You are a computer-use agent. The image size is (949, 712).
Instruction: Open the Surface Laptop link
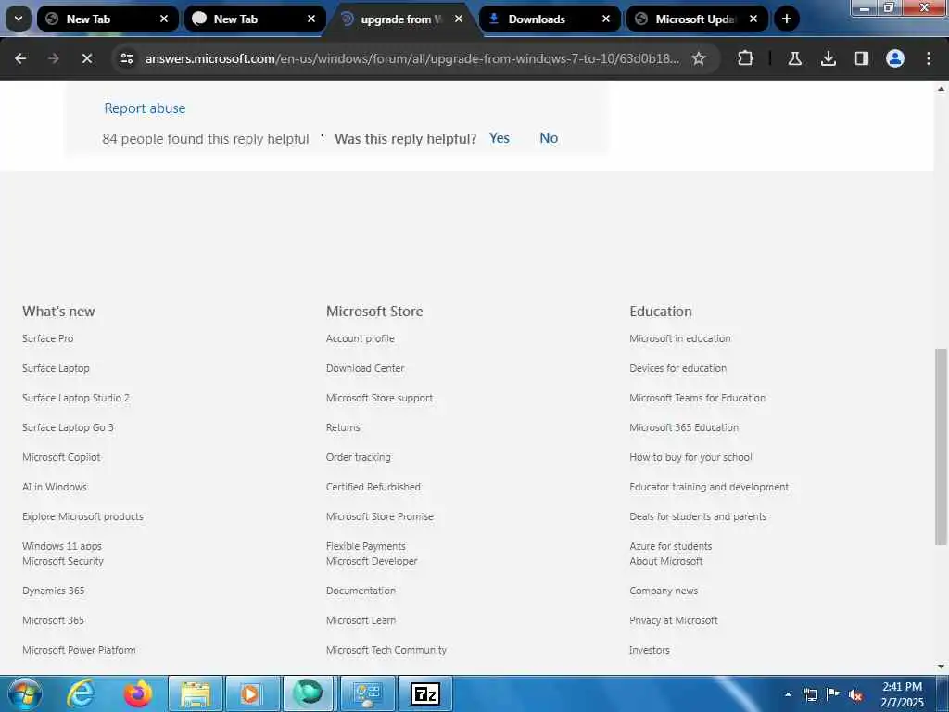point(56,368)
